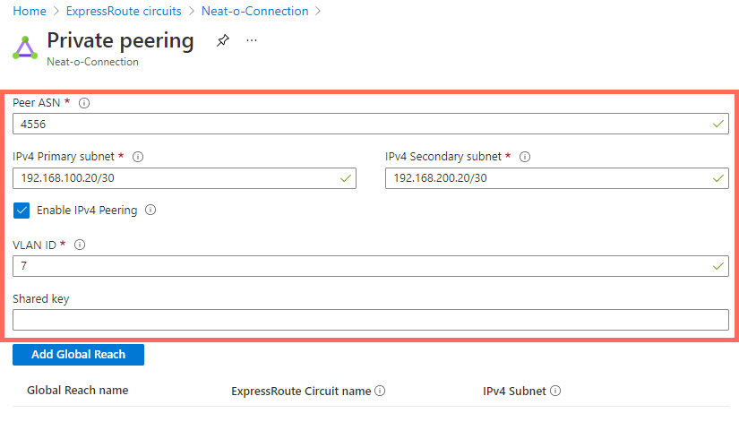Show info tooltip for Enable IPv4 Peering
Screen dimensions: 739x439
click(x=150, y=210)
